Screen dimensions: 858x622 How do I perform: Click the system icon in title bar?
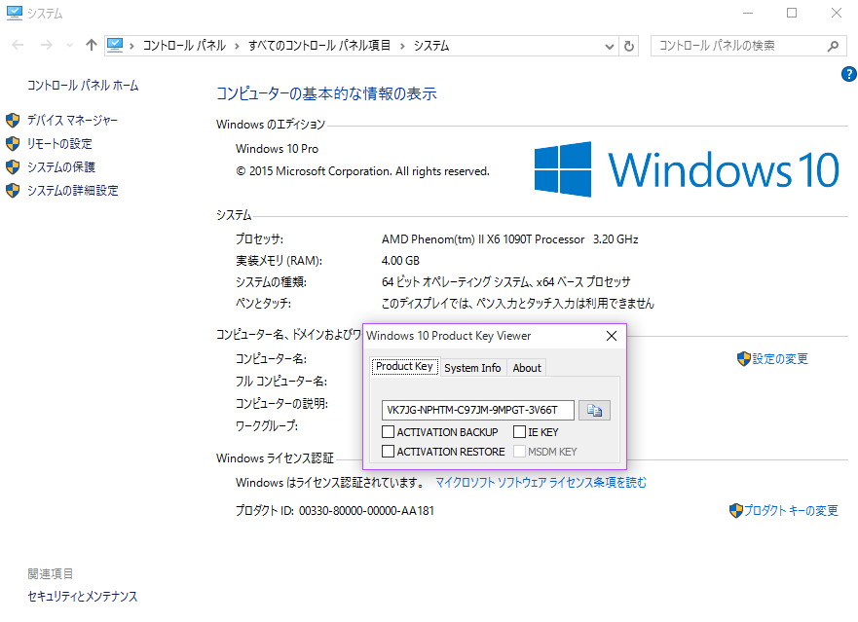point(15,13)
